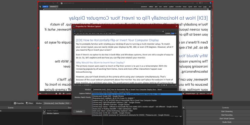Click the Defaults button
The width and height of the screenshot is (250, 125).
[x=79, y=112]
